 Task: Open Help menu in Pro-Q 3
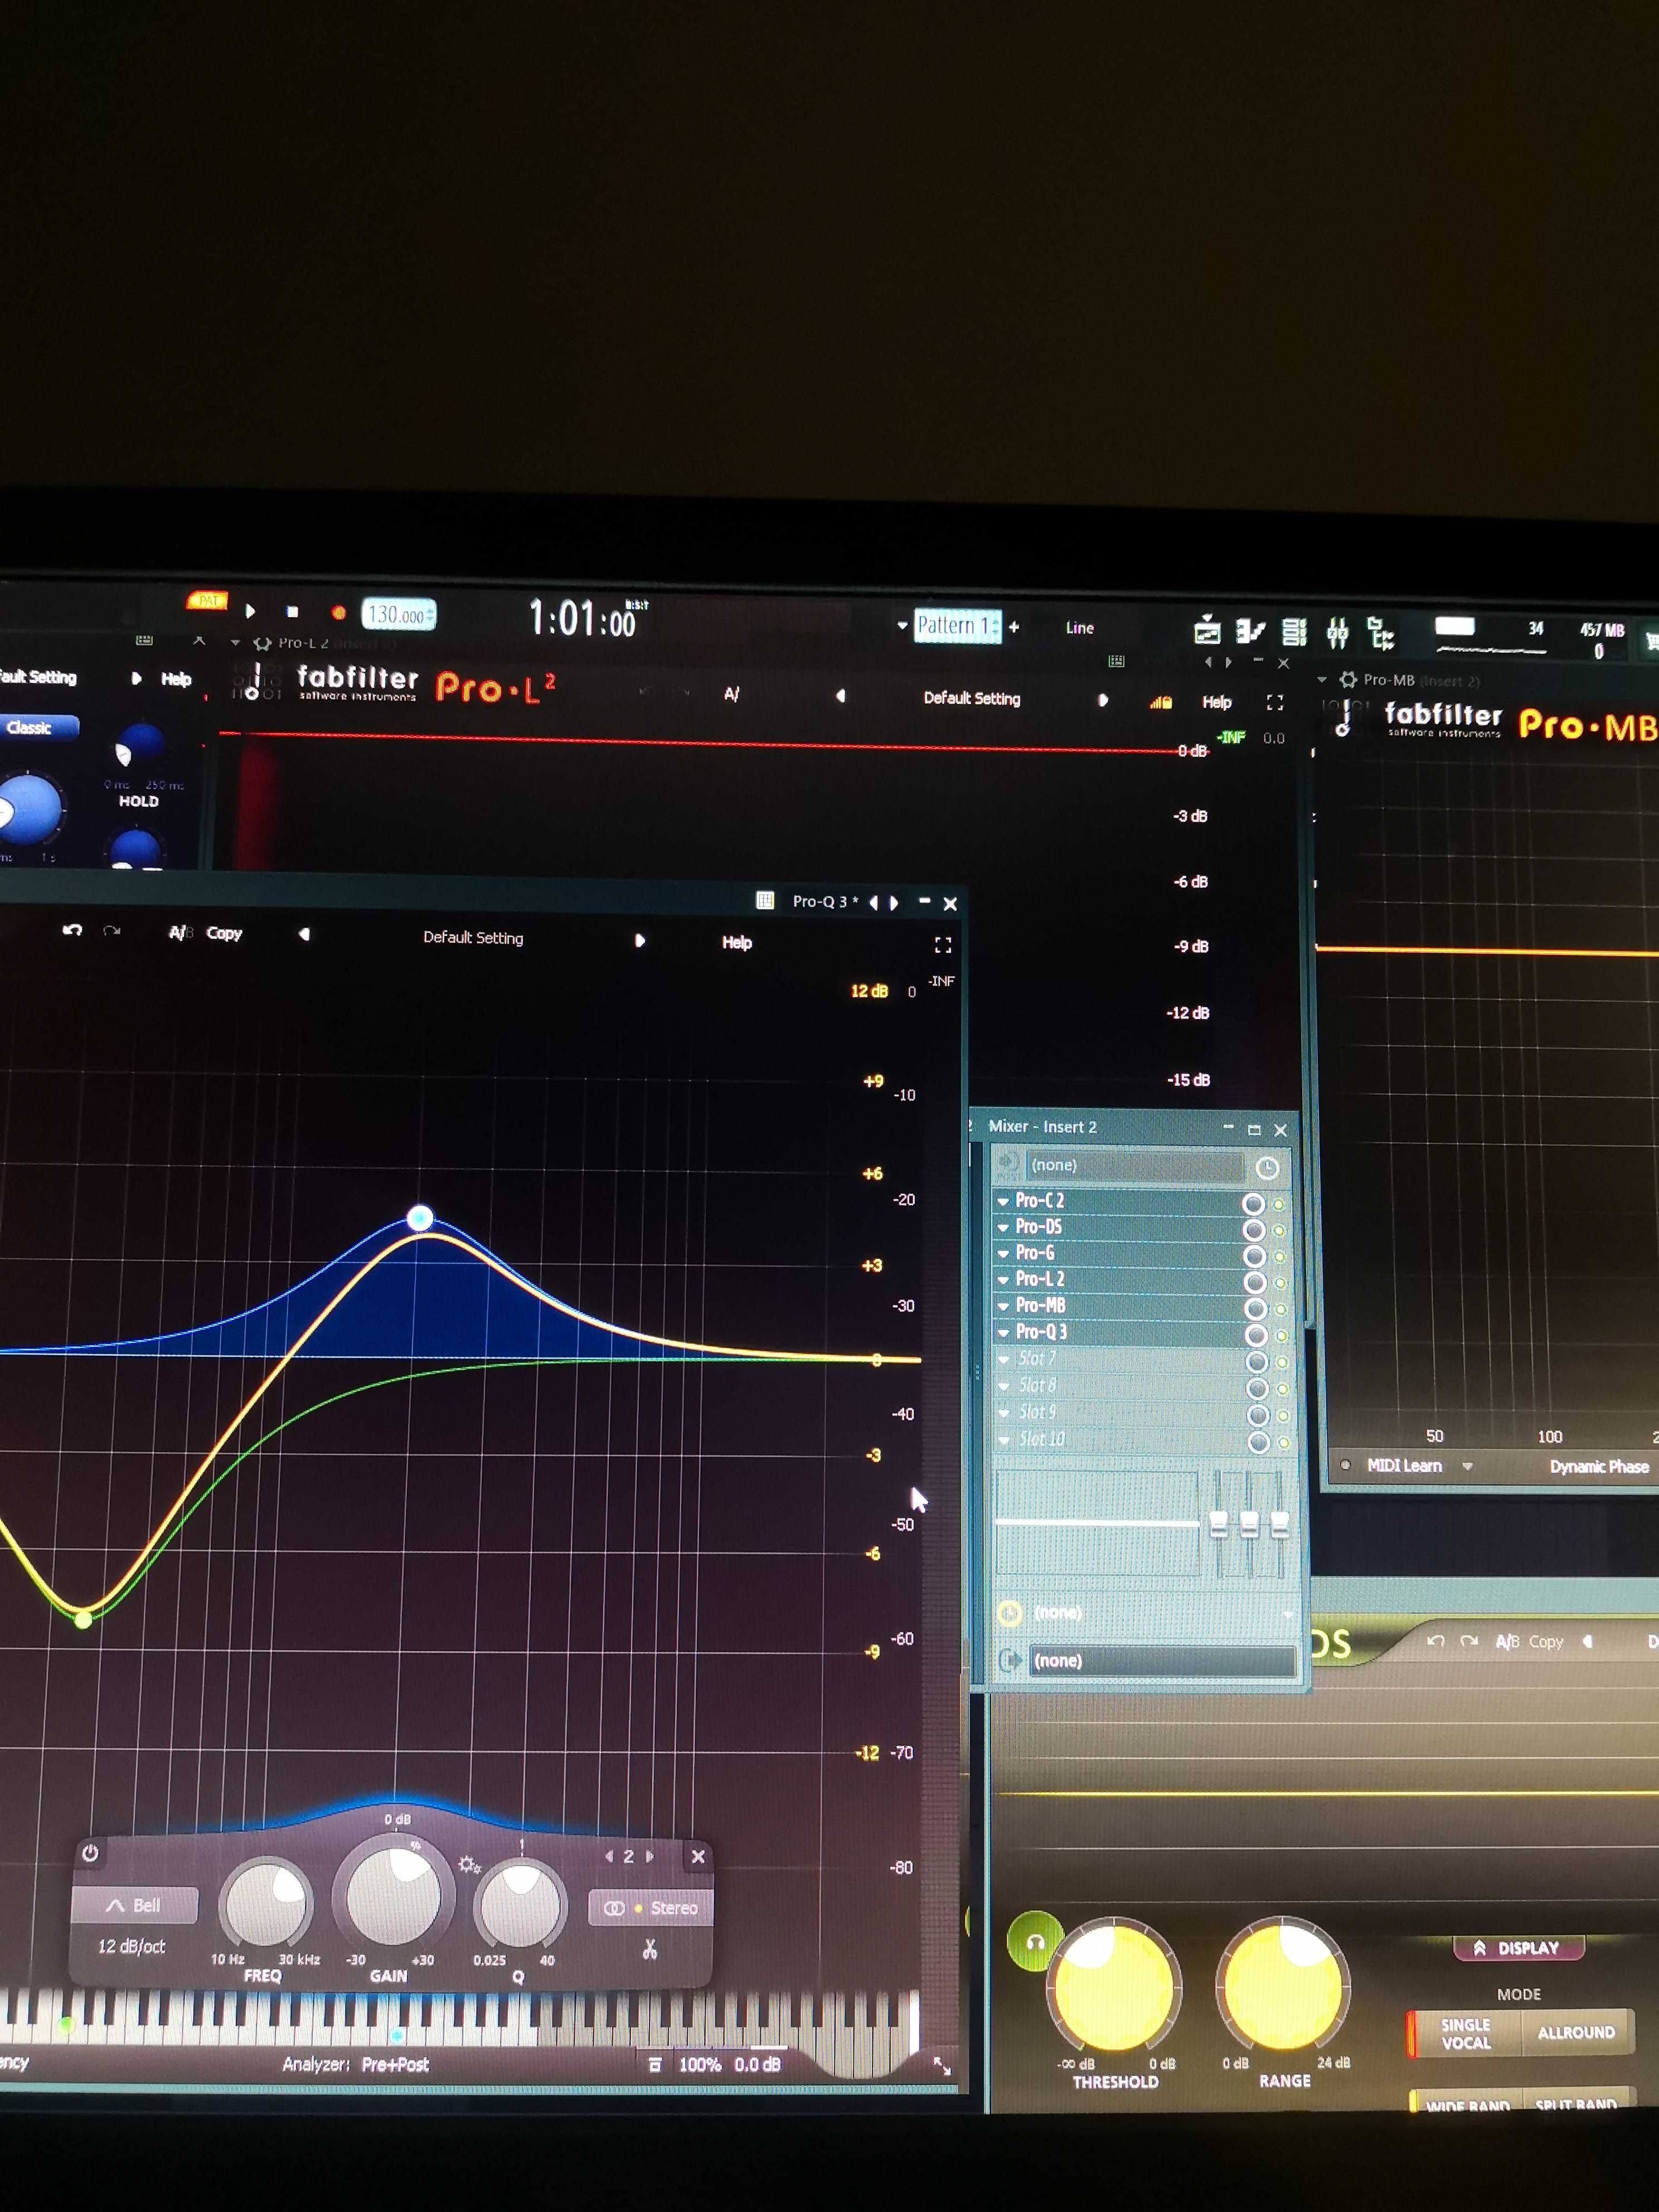[737, 943]
